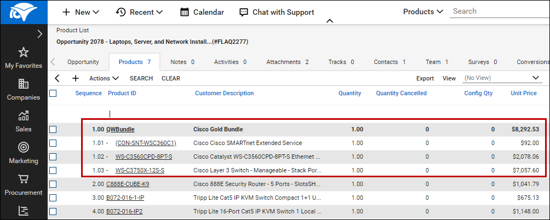Image resolution: width=550 pixels, height=220 pixels.
Task: Sort by Quantity column header
Action: point(350,93)
